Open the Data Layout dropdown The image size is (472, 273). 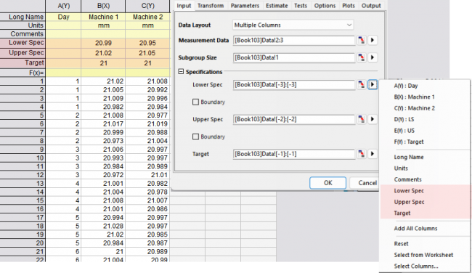(293, 25)
